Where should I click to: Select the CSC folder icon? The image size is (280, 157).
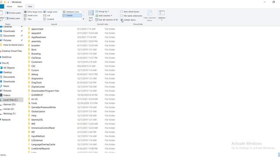coord(29,66)
